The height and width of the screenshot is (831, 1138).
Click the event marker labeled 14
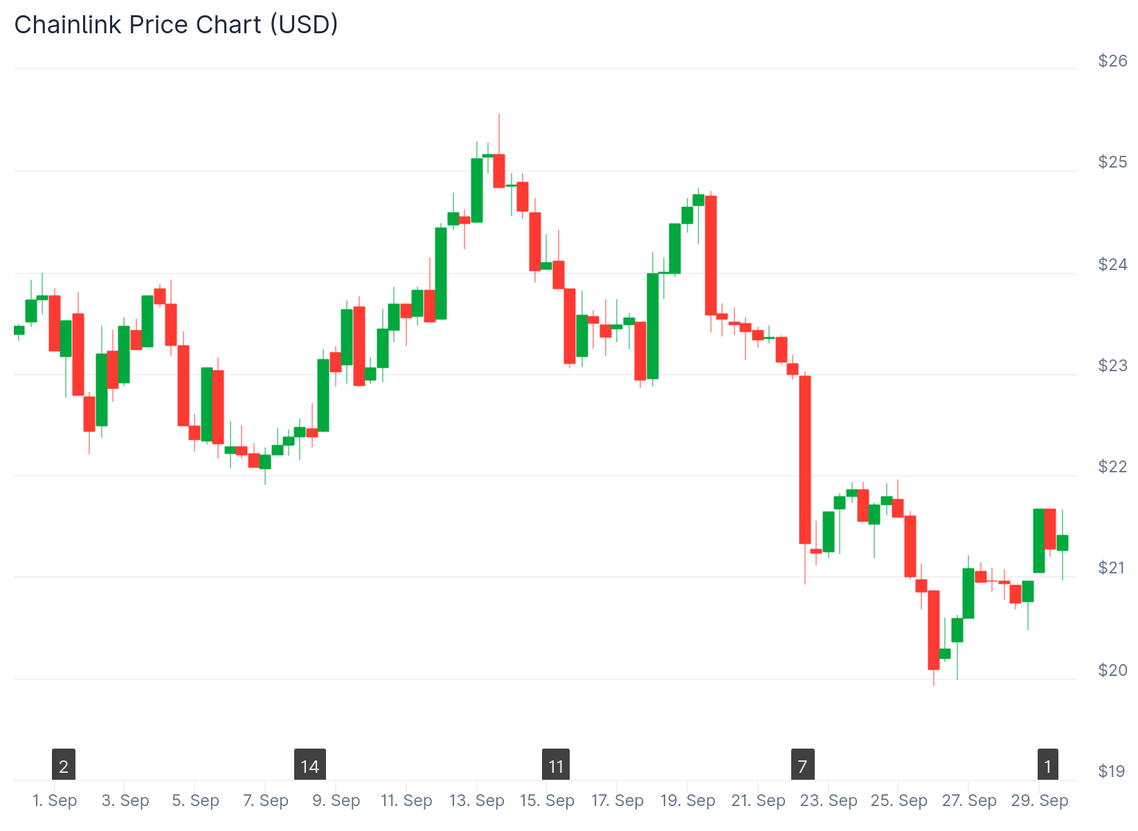309,765
